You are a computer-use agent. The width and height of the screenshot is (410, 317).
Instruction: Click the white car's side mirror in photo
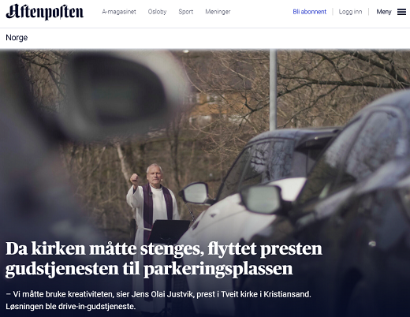click(x=196, y=194)
